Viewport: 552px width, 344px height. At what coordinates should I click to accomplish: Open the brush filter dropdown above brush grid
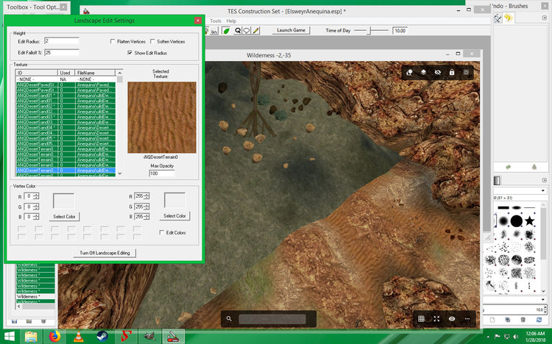tap(543, 190)
